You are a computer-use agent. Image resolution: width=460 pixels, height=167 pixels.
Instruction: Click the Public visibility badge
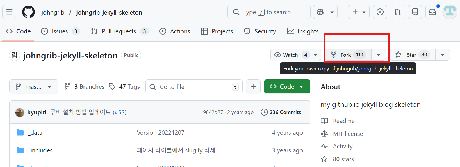[131, 55]
